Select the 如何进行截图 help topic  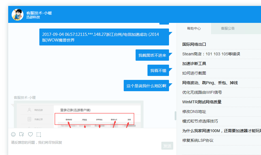click(x=194, y=73)
